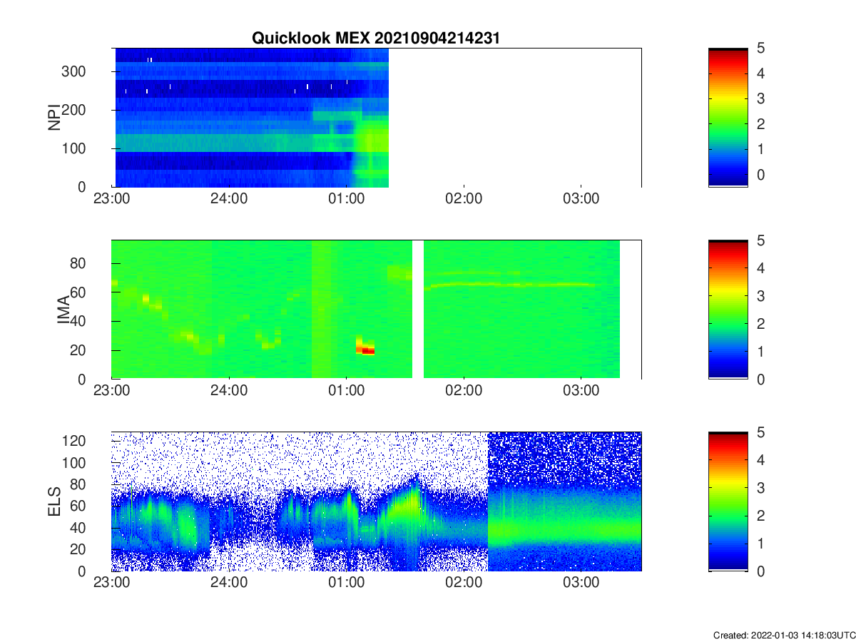Click the "02:00" label under the IMA plot
The height and width of the screenshot is (642, 856).
point(464,391)
